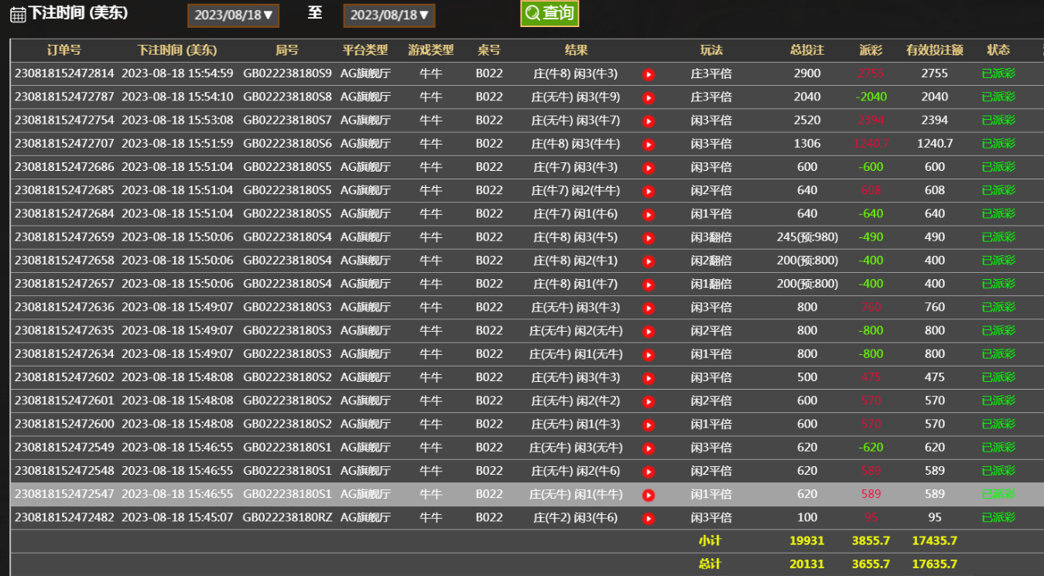The height and width of the screenshot is (576, 1044).
Task: Click the 有效投注额 column header
Action: pyautogui.click(x=934, y=50)
